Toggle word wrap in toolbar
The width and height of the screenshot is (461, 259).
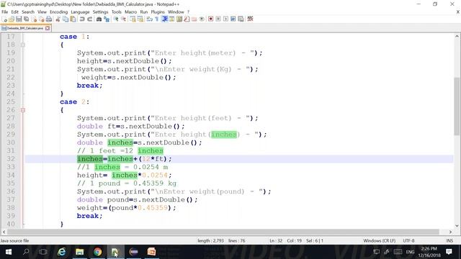click(x=149, y=19)
